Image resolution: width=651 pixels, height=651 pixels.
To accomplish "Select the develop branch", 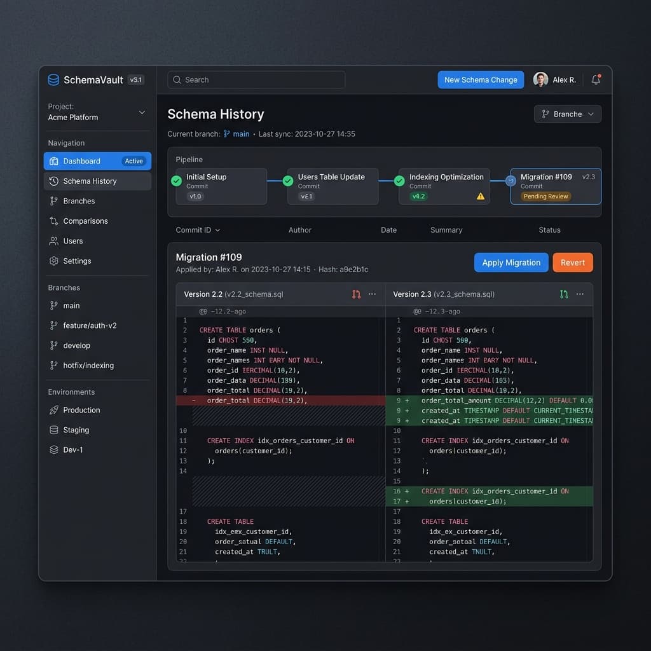I will coord(97,345).
